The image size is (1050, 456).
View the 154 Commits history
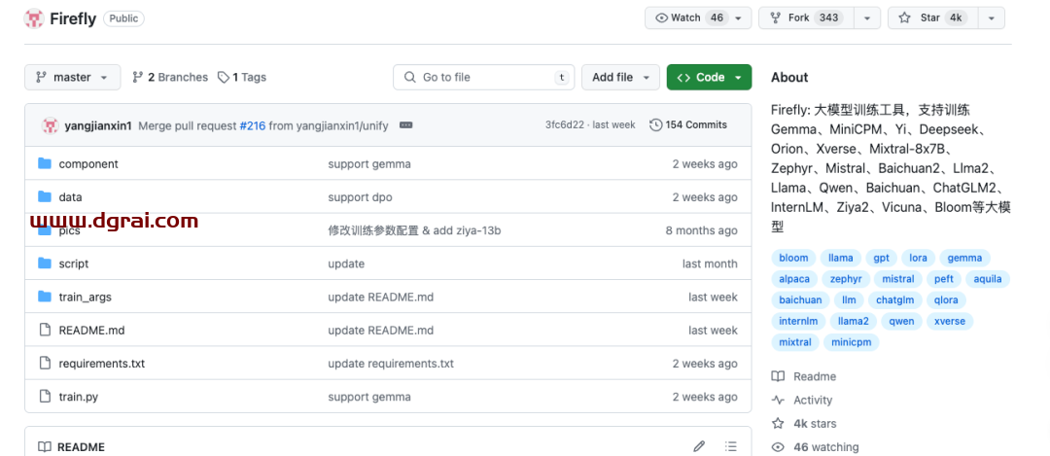[x=688, y=124]
